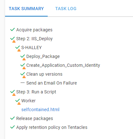Select the Task Summary tab
This screenshot has width=133, height=139.
[26, 9]
